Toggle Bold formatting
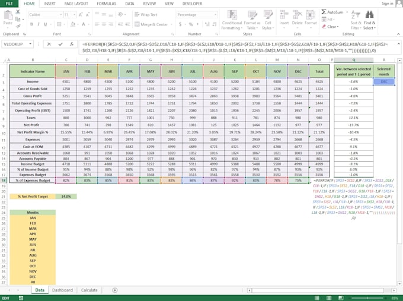This screenshot has width=403, height=301. point(31,24)
